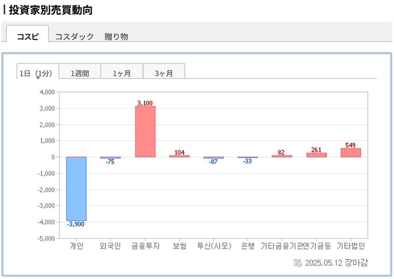Switch to the コスダック tab
This screenshot has height=279, width=394.
[x=74, y=36]
